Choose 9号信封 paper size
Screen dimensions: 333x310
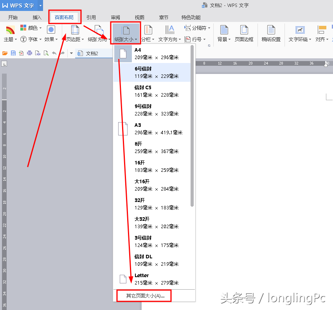(x=152, y=110)
